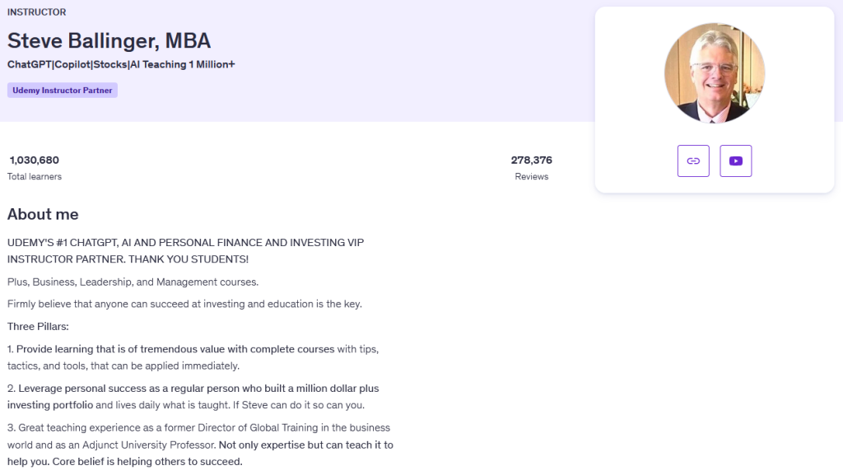The width and height of the screenshot is (843, 475).
Task: Click the Total learners label
Action: click(x=35, y=176)
